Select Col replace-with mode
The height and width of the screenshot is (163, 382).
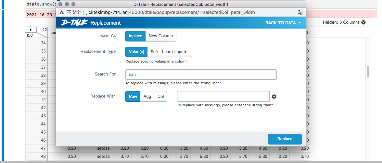point(160,97)
